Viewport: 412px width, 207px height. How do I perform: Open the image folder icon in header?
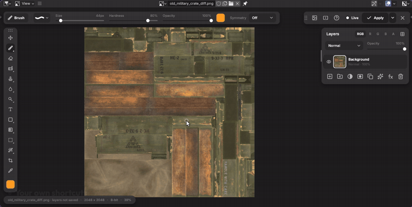[x=231, y=4]
